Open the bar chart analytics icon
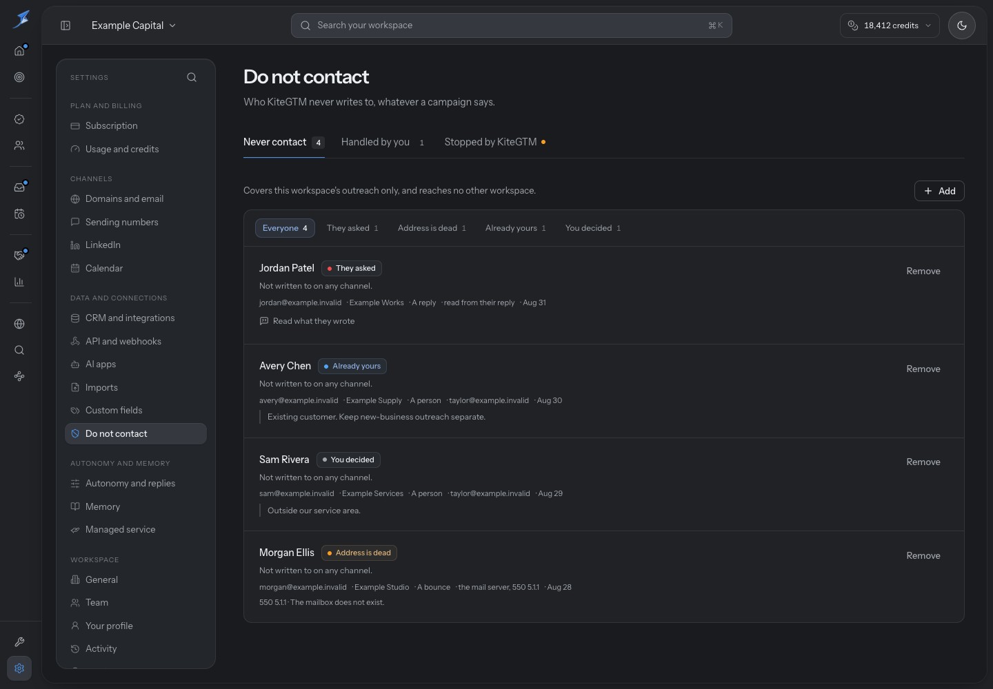The image size is (993, 689). (x=19, y=282)
